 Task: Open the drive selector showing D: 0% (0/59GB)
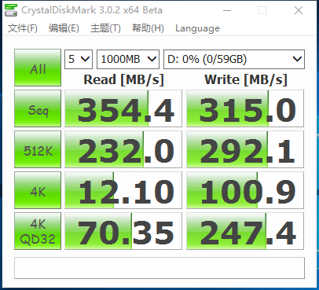point(234,59)
